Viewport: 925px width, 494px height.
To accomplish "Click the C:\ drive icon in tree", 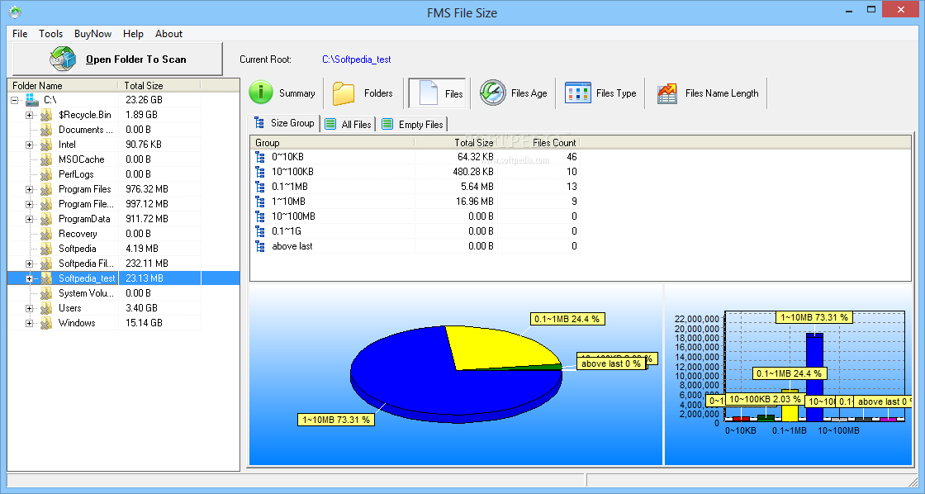I will [x=32, y=100].
